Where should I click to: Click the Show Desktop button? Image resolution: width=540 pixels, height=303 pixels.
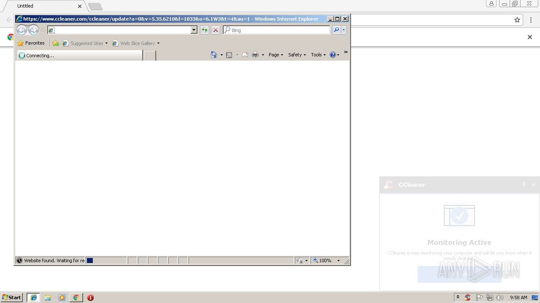coord(535,298)
